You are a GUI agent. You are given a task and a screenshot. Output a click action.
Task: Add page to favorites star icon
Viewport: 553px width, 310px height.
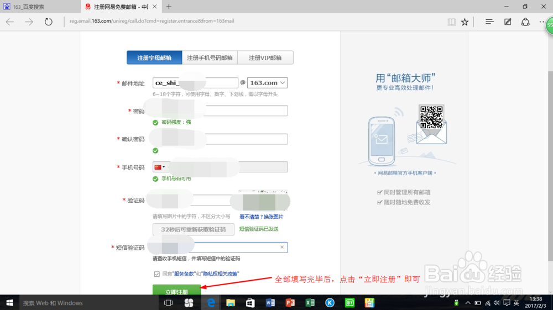[465, 22]
